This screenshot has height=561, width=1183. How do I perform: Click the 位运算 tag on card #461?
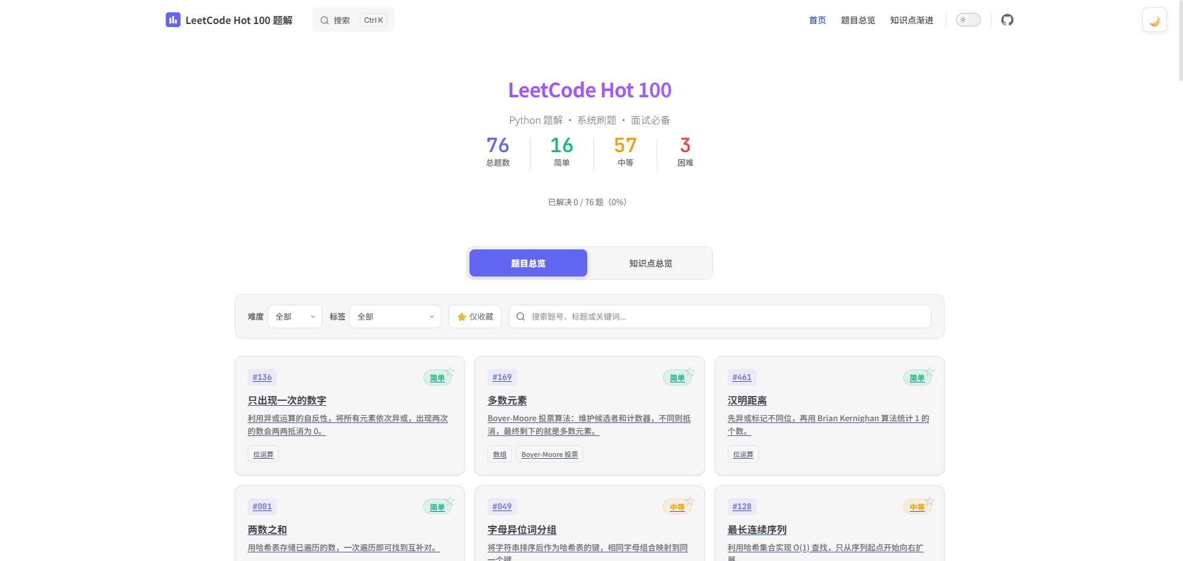tap(743, 454)
